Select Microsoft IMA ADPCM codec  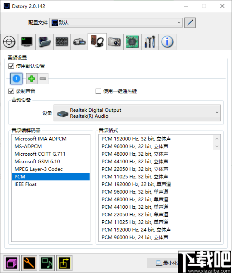click(x=51, y=139)
